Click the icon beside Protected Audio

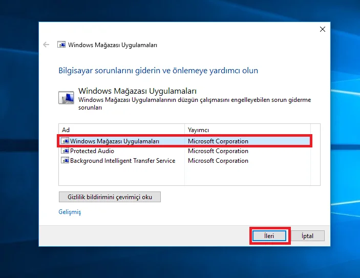coord(65,151)
